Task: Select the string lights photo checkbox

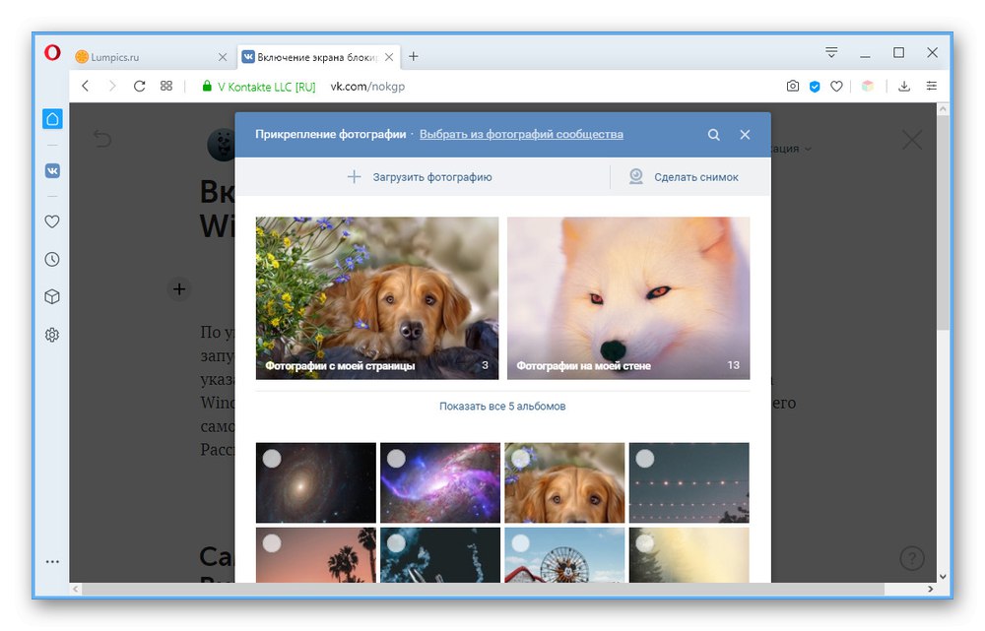Action: point(645,459)
